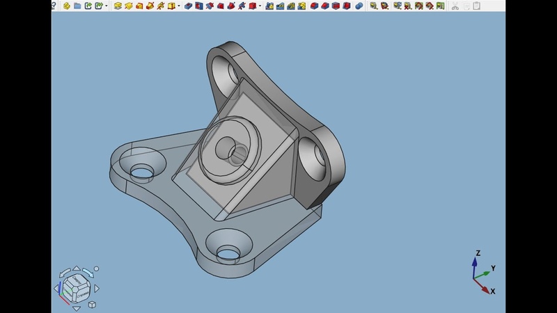The height and width of the screenshot is (313, 557).
Task: Select the Measure Linear tool
Action: tap(374, 6)
